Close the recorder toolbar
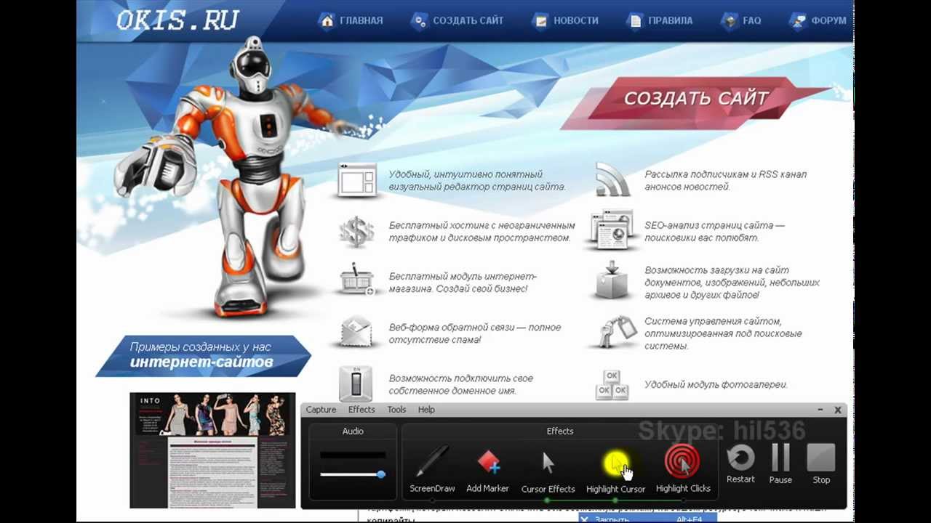931x523 pixels. [837, 410]
